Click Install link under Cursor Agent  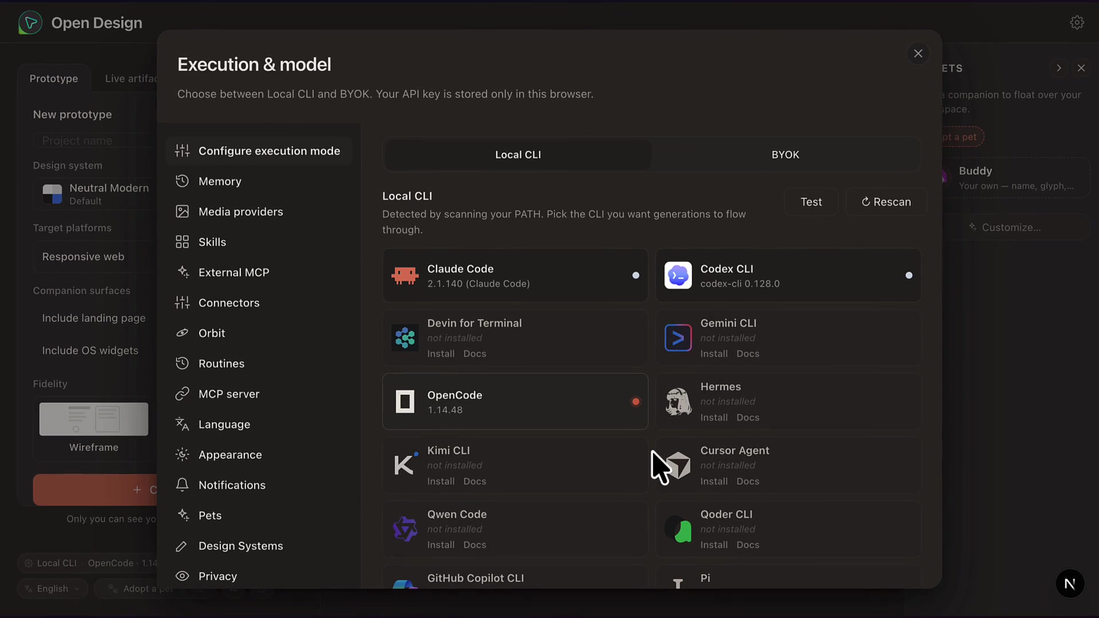(714, 481)
